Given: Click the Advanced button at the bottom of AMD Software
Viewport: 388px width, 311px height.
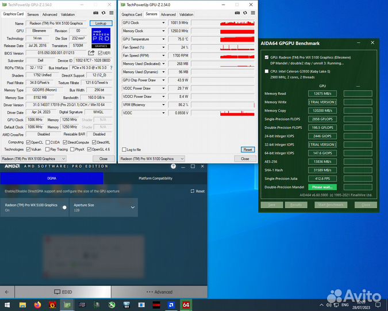Looking at the screenshot, I should click(x=159, y=292).
